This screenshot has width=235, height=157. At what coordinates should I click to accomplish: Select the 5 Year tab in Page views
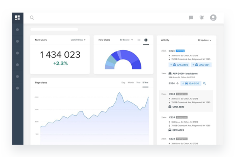(145, 82)
